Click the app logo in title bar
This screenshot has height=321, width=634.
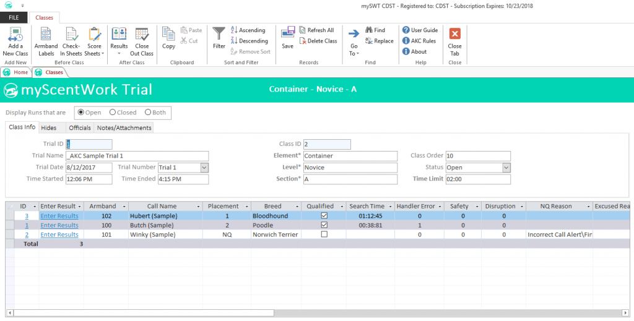pos(9,5)
